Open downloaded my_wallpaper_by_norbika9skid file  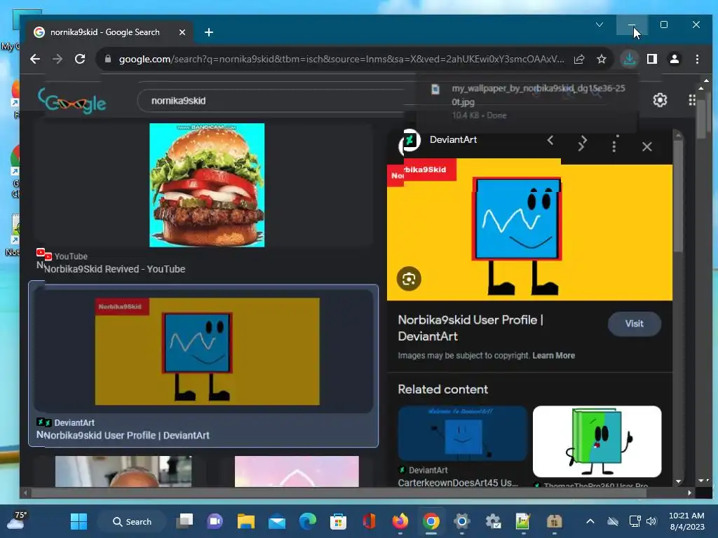(527, 101)
